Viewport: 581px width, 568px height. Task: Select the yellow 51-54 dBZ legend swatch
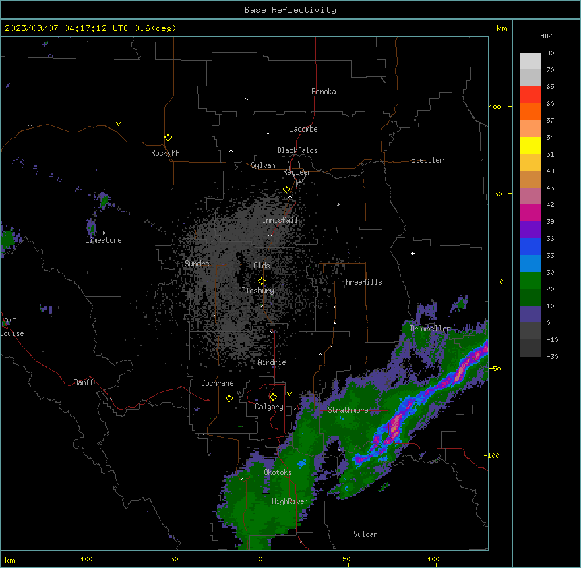tap(530, 146)
